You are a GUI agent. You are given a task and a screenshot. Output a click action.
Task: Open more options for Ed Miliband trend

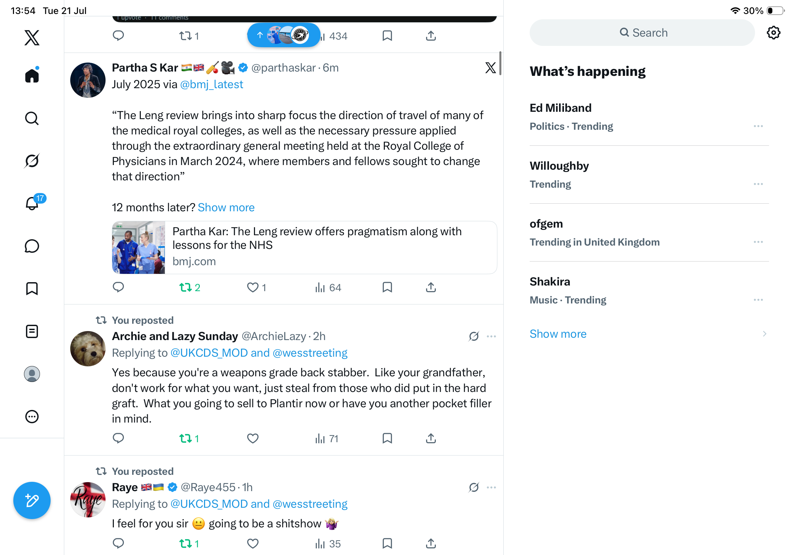coord(758,126)
